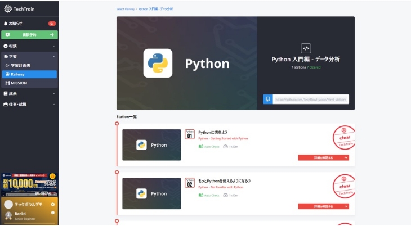The width and height of the screenshot is (411, 226).
Task: Click the code brackets icon in banner
Action: click(x=306, y=48)
